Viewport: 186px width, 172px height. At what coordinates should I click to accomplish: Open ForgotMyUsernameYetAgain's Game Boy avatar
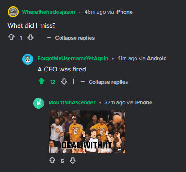coord(28,59)
